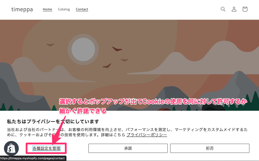Select the magnifying glass search icon
The width and height of the screenshot is (259, 161).
[223, 9]
